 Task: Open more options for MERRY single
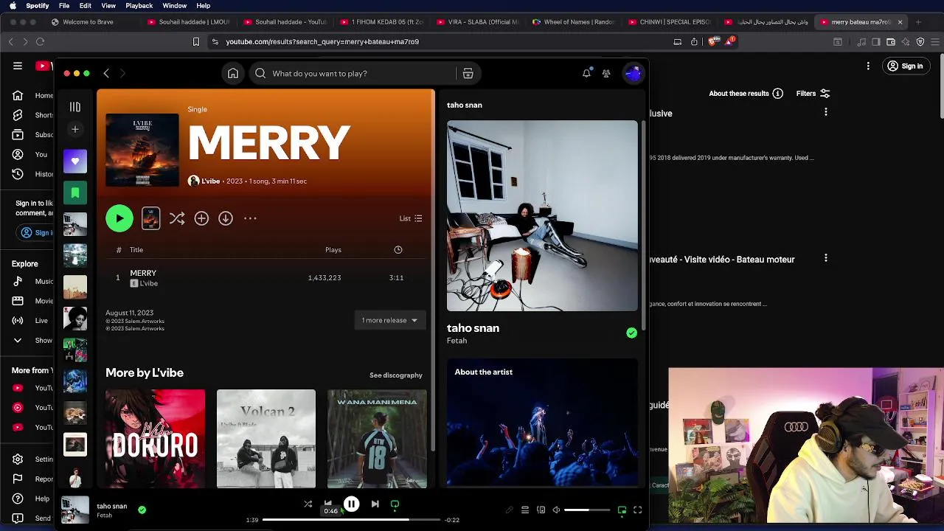[x=250, y=218]
